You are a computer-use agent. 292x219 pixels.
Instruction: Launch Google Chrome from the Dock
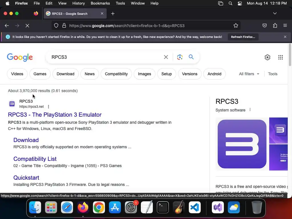(x=99, y=207)
